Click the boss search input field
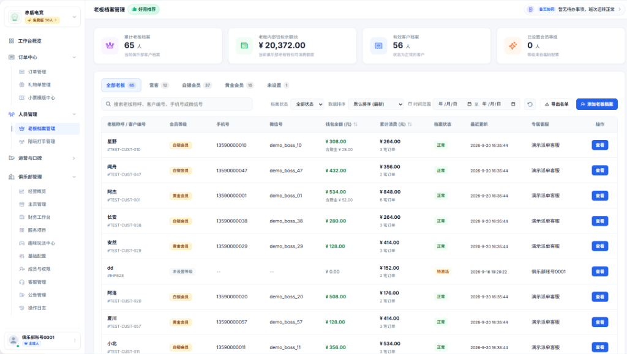 coord(177,104)
